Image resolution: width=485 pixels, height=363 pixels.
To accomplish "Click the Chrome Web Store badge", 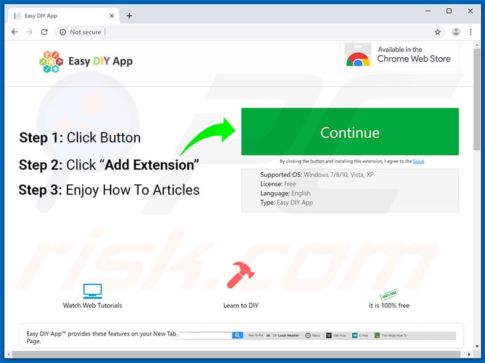I will (399, 56).
